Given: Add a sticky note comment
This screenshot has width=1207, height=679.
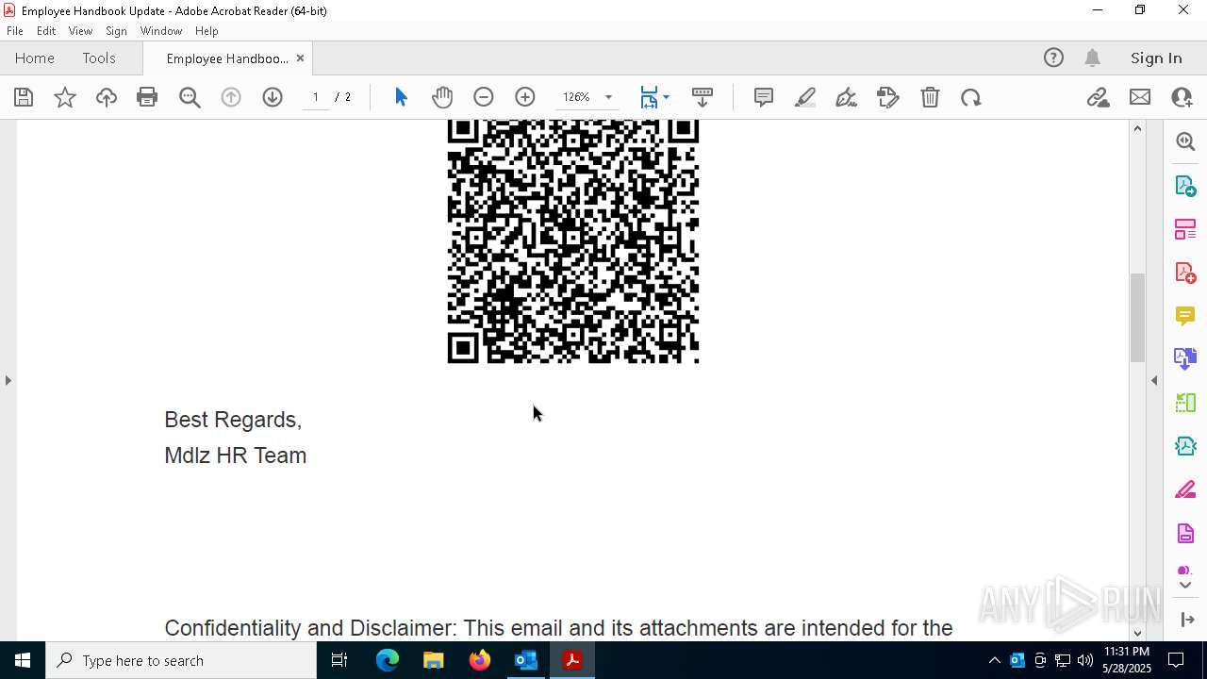Looking at the screenshot, I should click(764, 97).
